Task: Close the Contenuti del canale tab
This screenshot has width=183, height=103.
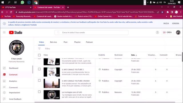Action: coord(63,7)
